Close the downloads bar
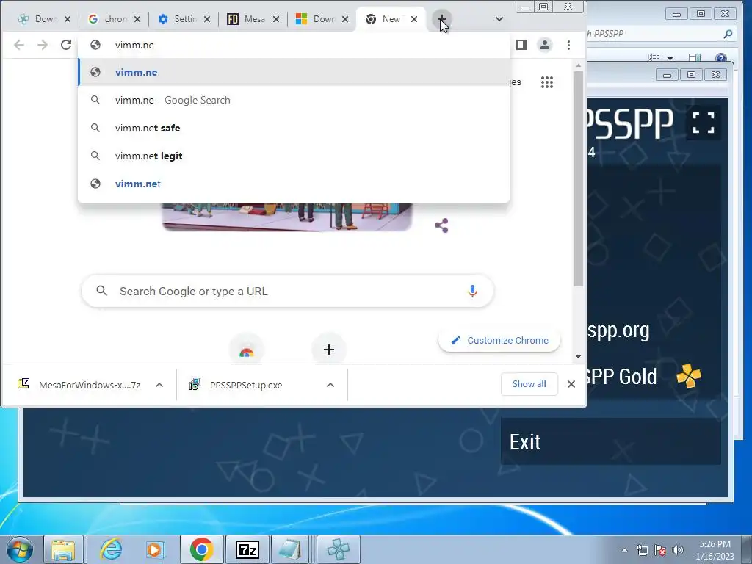Image resolution: width=752 pixels, height=564 pixels. pos(571,384)
